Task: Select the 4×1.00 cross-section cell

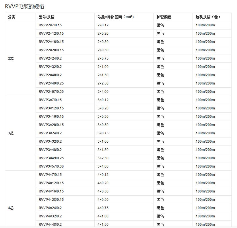Action: point(103,216)
